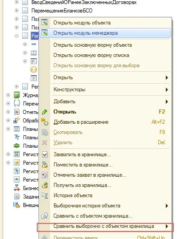
Task: Select the Внешние источники tree item
Action: pyautogui.click(x=31, y=205)
